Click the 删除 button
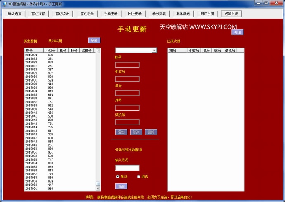 click(151, 132)
